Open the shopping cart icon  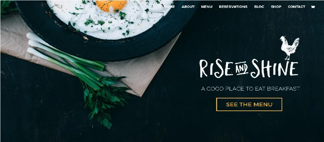coord(313,7)
